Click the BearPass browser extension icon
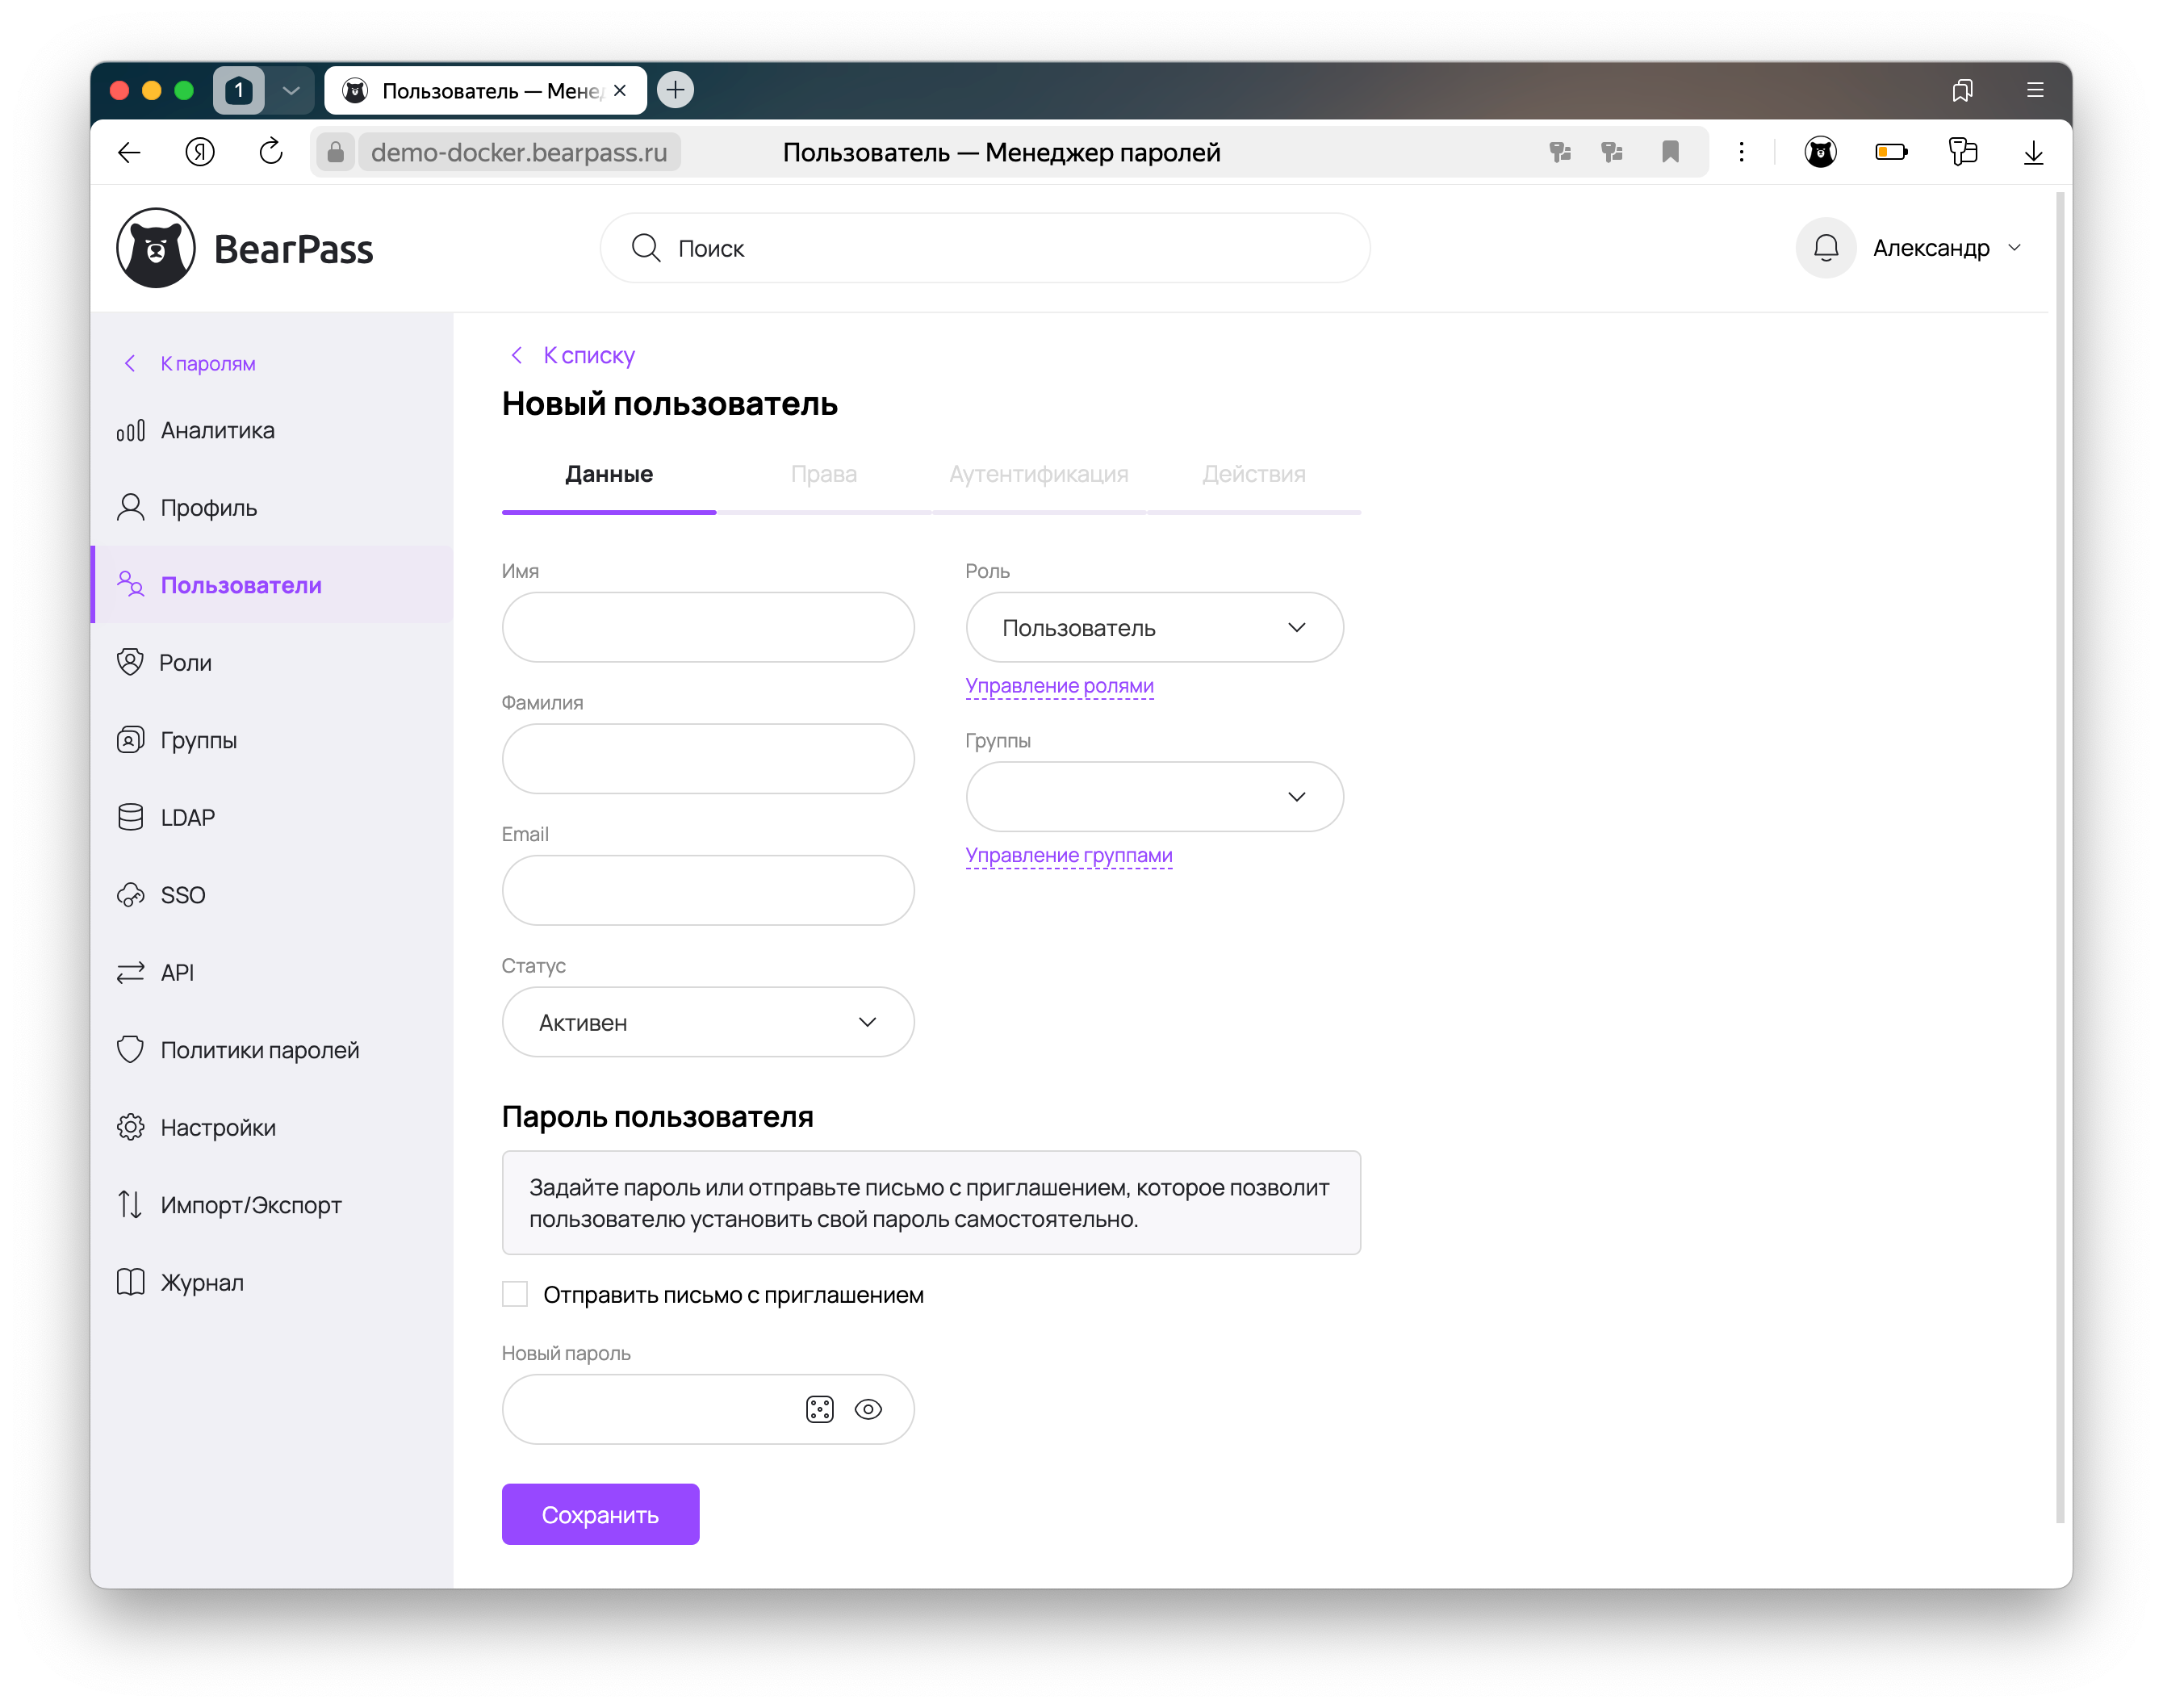2163x1708 pixels. 1820,152
